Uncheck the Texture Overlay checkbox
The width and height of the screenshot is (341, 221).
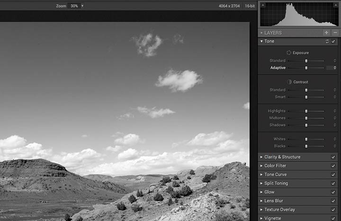pos(333,210)
